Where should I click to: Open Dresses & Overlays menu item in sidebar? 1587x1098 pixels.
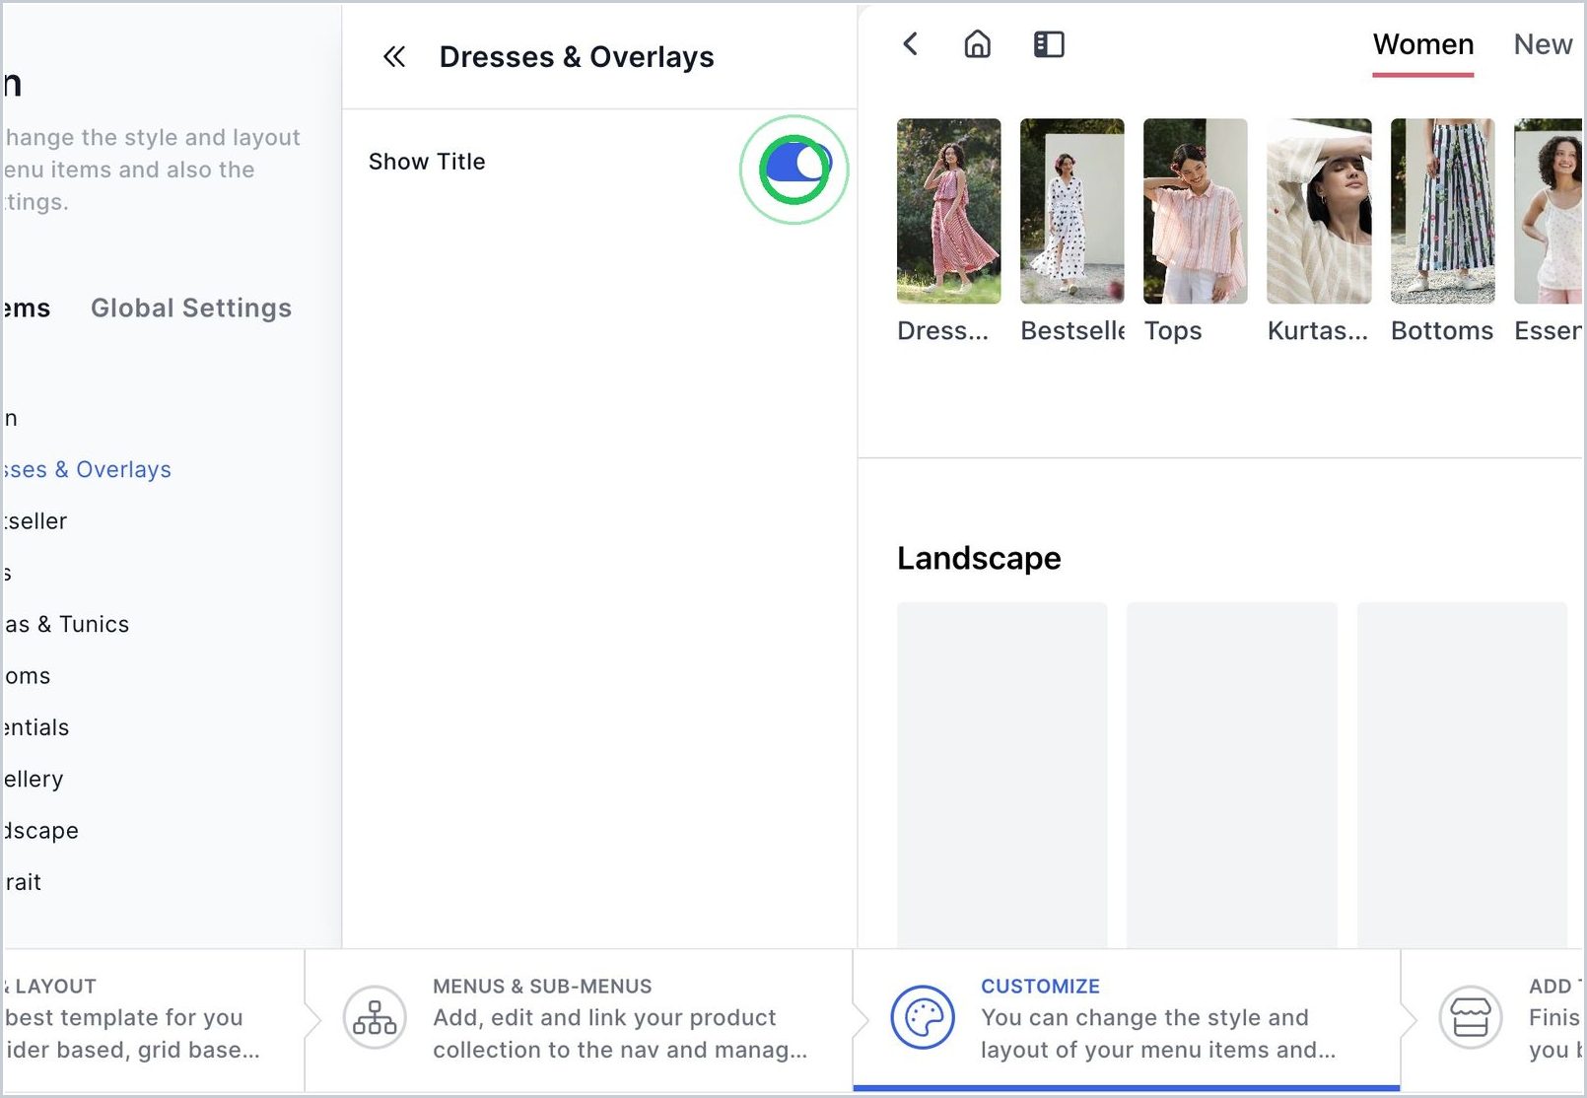87,469
